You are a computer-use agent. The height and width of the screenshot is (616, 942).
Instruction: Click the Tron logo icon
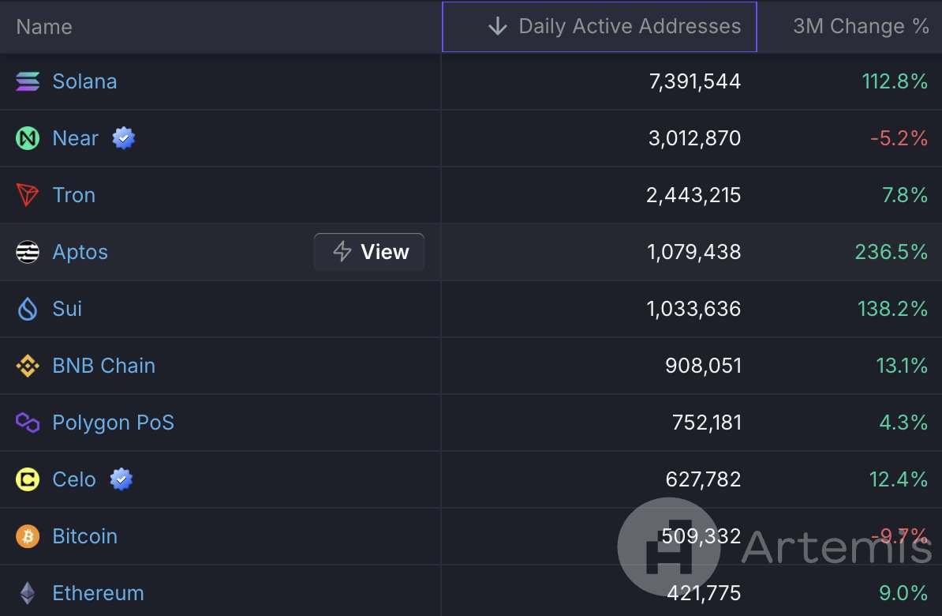click(x=26, y=195)
